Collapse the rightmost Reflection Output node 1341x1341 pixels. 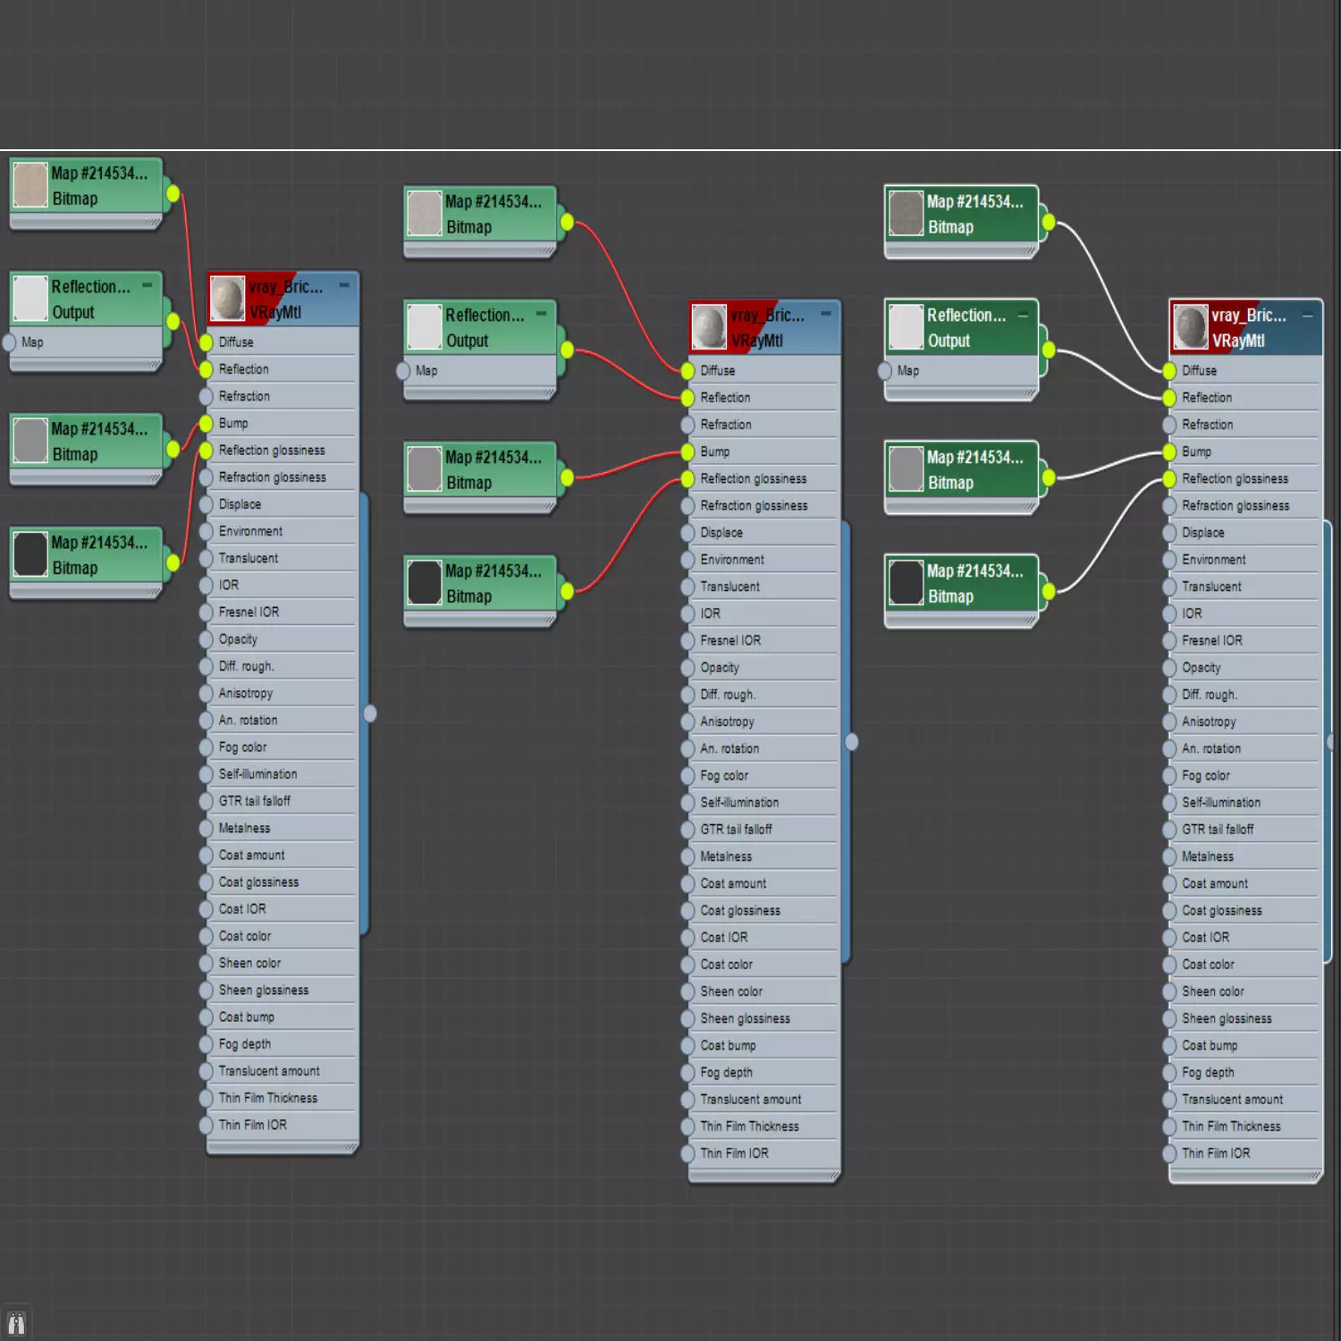[1023, 316]
